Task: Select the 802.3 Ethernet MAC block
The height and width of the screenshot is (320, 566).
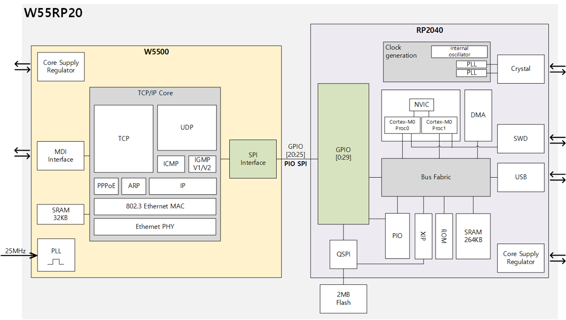Action: 155,207
